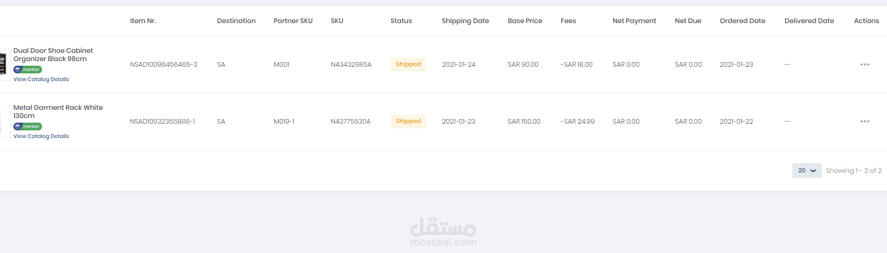Screen dimensions: 887x253
Task: Click Metal Garment Rack White 130cm title
Action: coord(58,112)
